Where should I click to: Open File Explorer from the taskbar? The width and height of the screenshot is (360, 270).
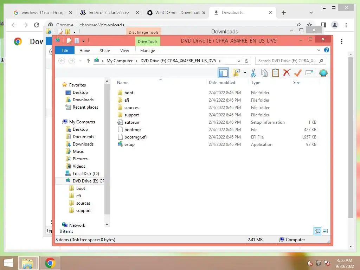[x=27, y=263]
